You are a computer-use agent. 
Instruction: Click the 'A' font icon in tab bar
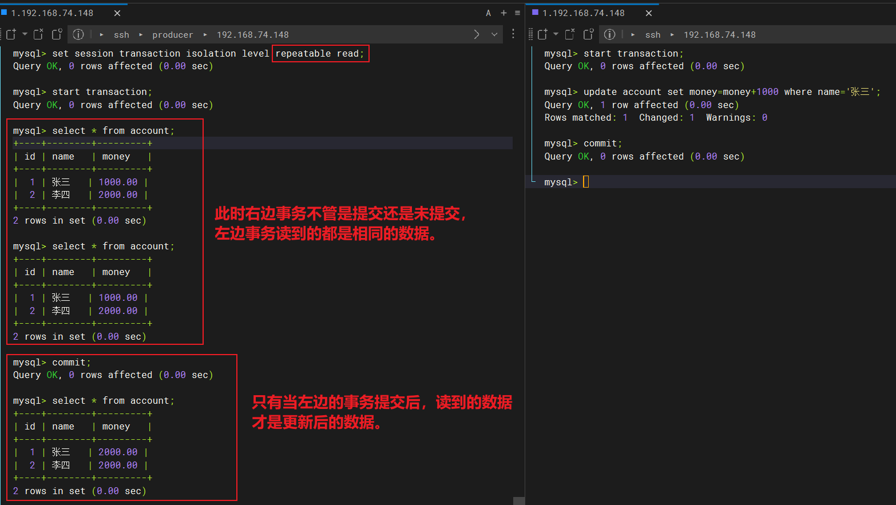point(489,13)
